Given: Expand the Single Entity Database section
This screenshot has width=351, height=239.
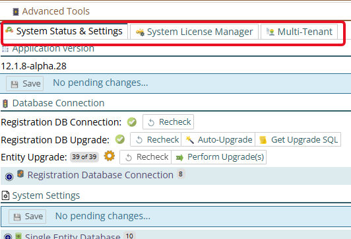Looking at the screenshot, I should click(8, 236).
